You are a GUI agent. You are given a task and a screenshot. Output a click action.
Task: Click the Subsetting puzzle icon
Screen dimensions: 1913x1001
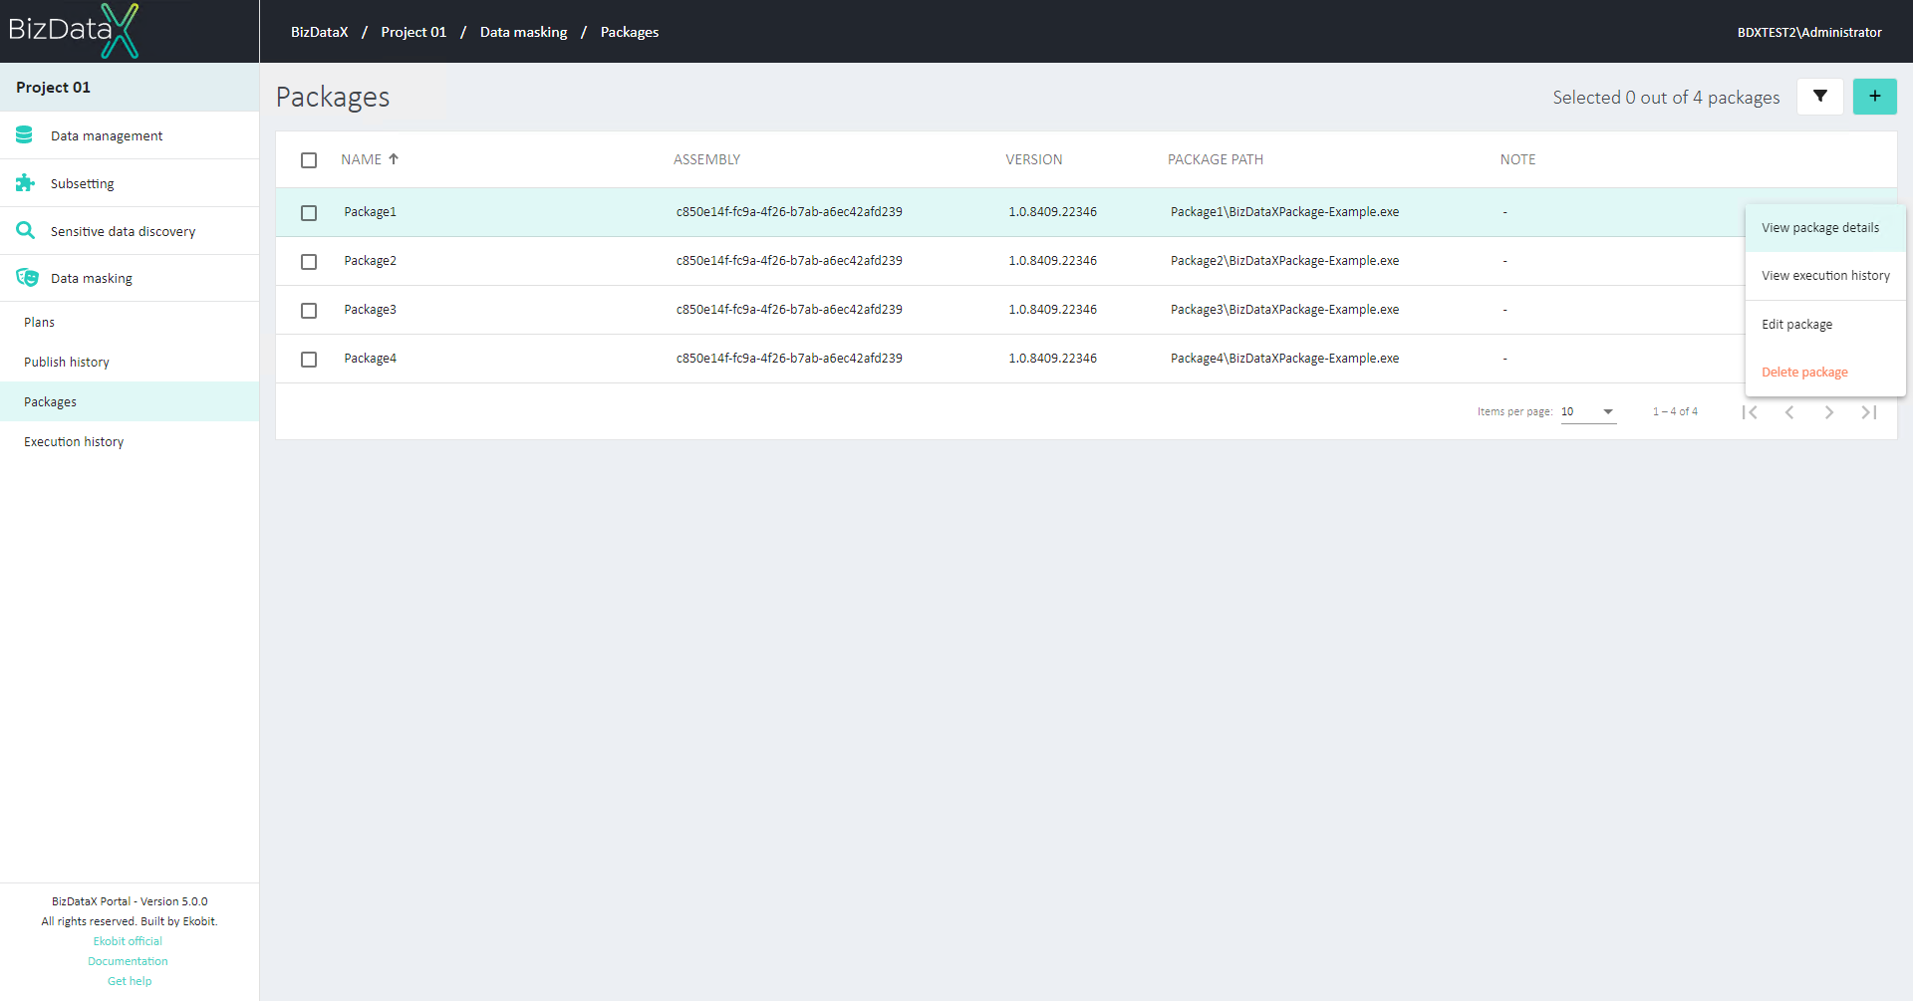point(25,182)
